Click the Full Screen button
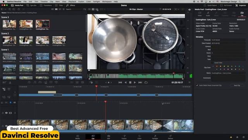 click(x=226, y=5)
